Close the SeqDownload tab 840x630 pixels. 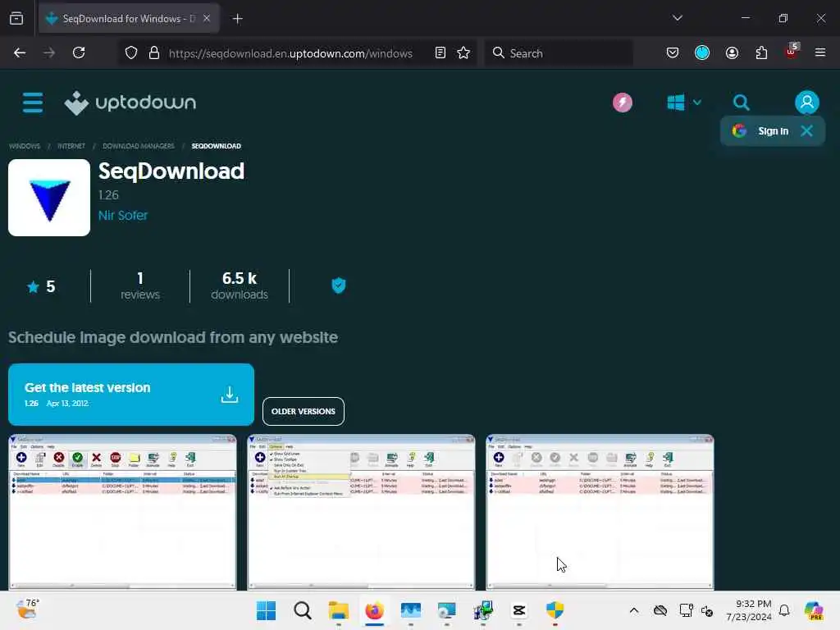207,19
